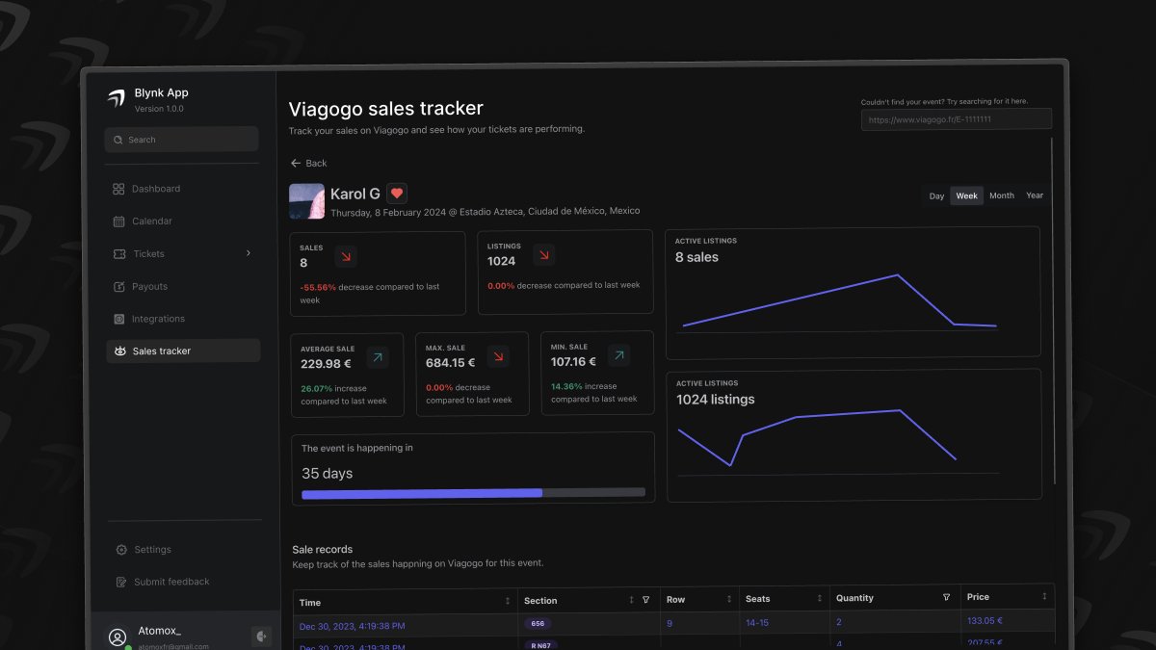This screenshot has width=1156, height=650.
Task: Click the logout icon next to Atomox_
Action: point(261,636)
